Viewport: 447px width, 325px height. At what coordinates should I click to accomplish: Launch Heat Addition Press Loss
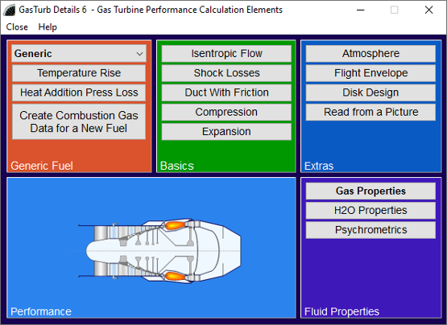pyautogui.click(x=79, y=93)
